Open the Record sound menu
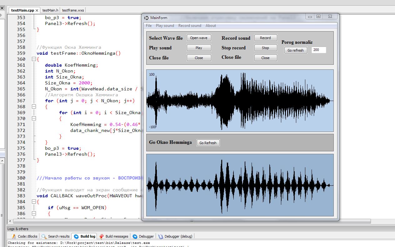Viewport: 395px width, 247px height. pos(190,26)
